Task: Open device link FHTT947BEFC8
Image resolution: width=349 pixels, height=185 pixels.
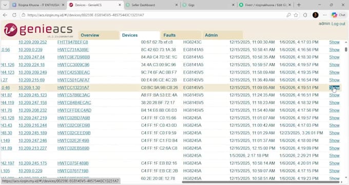Action: [72, 42]
